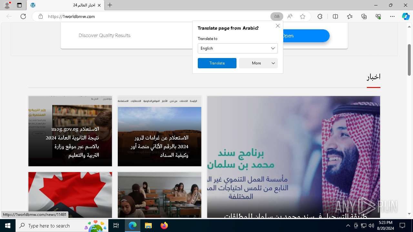Click the taskbar search box

62,226
